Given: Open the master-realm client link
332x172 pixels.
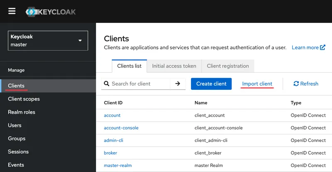Looking at the screenshot, I should point(118,166).
